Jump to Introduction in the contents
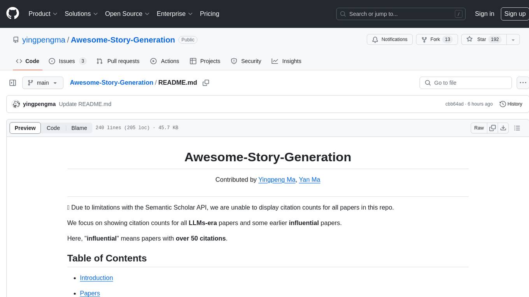 point(96,278)
